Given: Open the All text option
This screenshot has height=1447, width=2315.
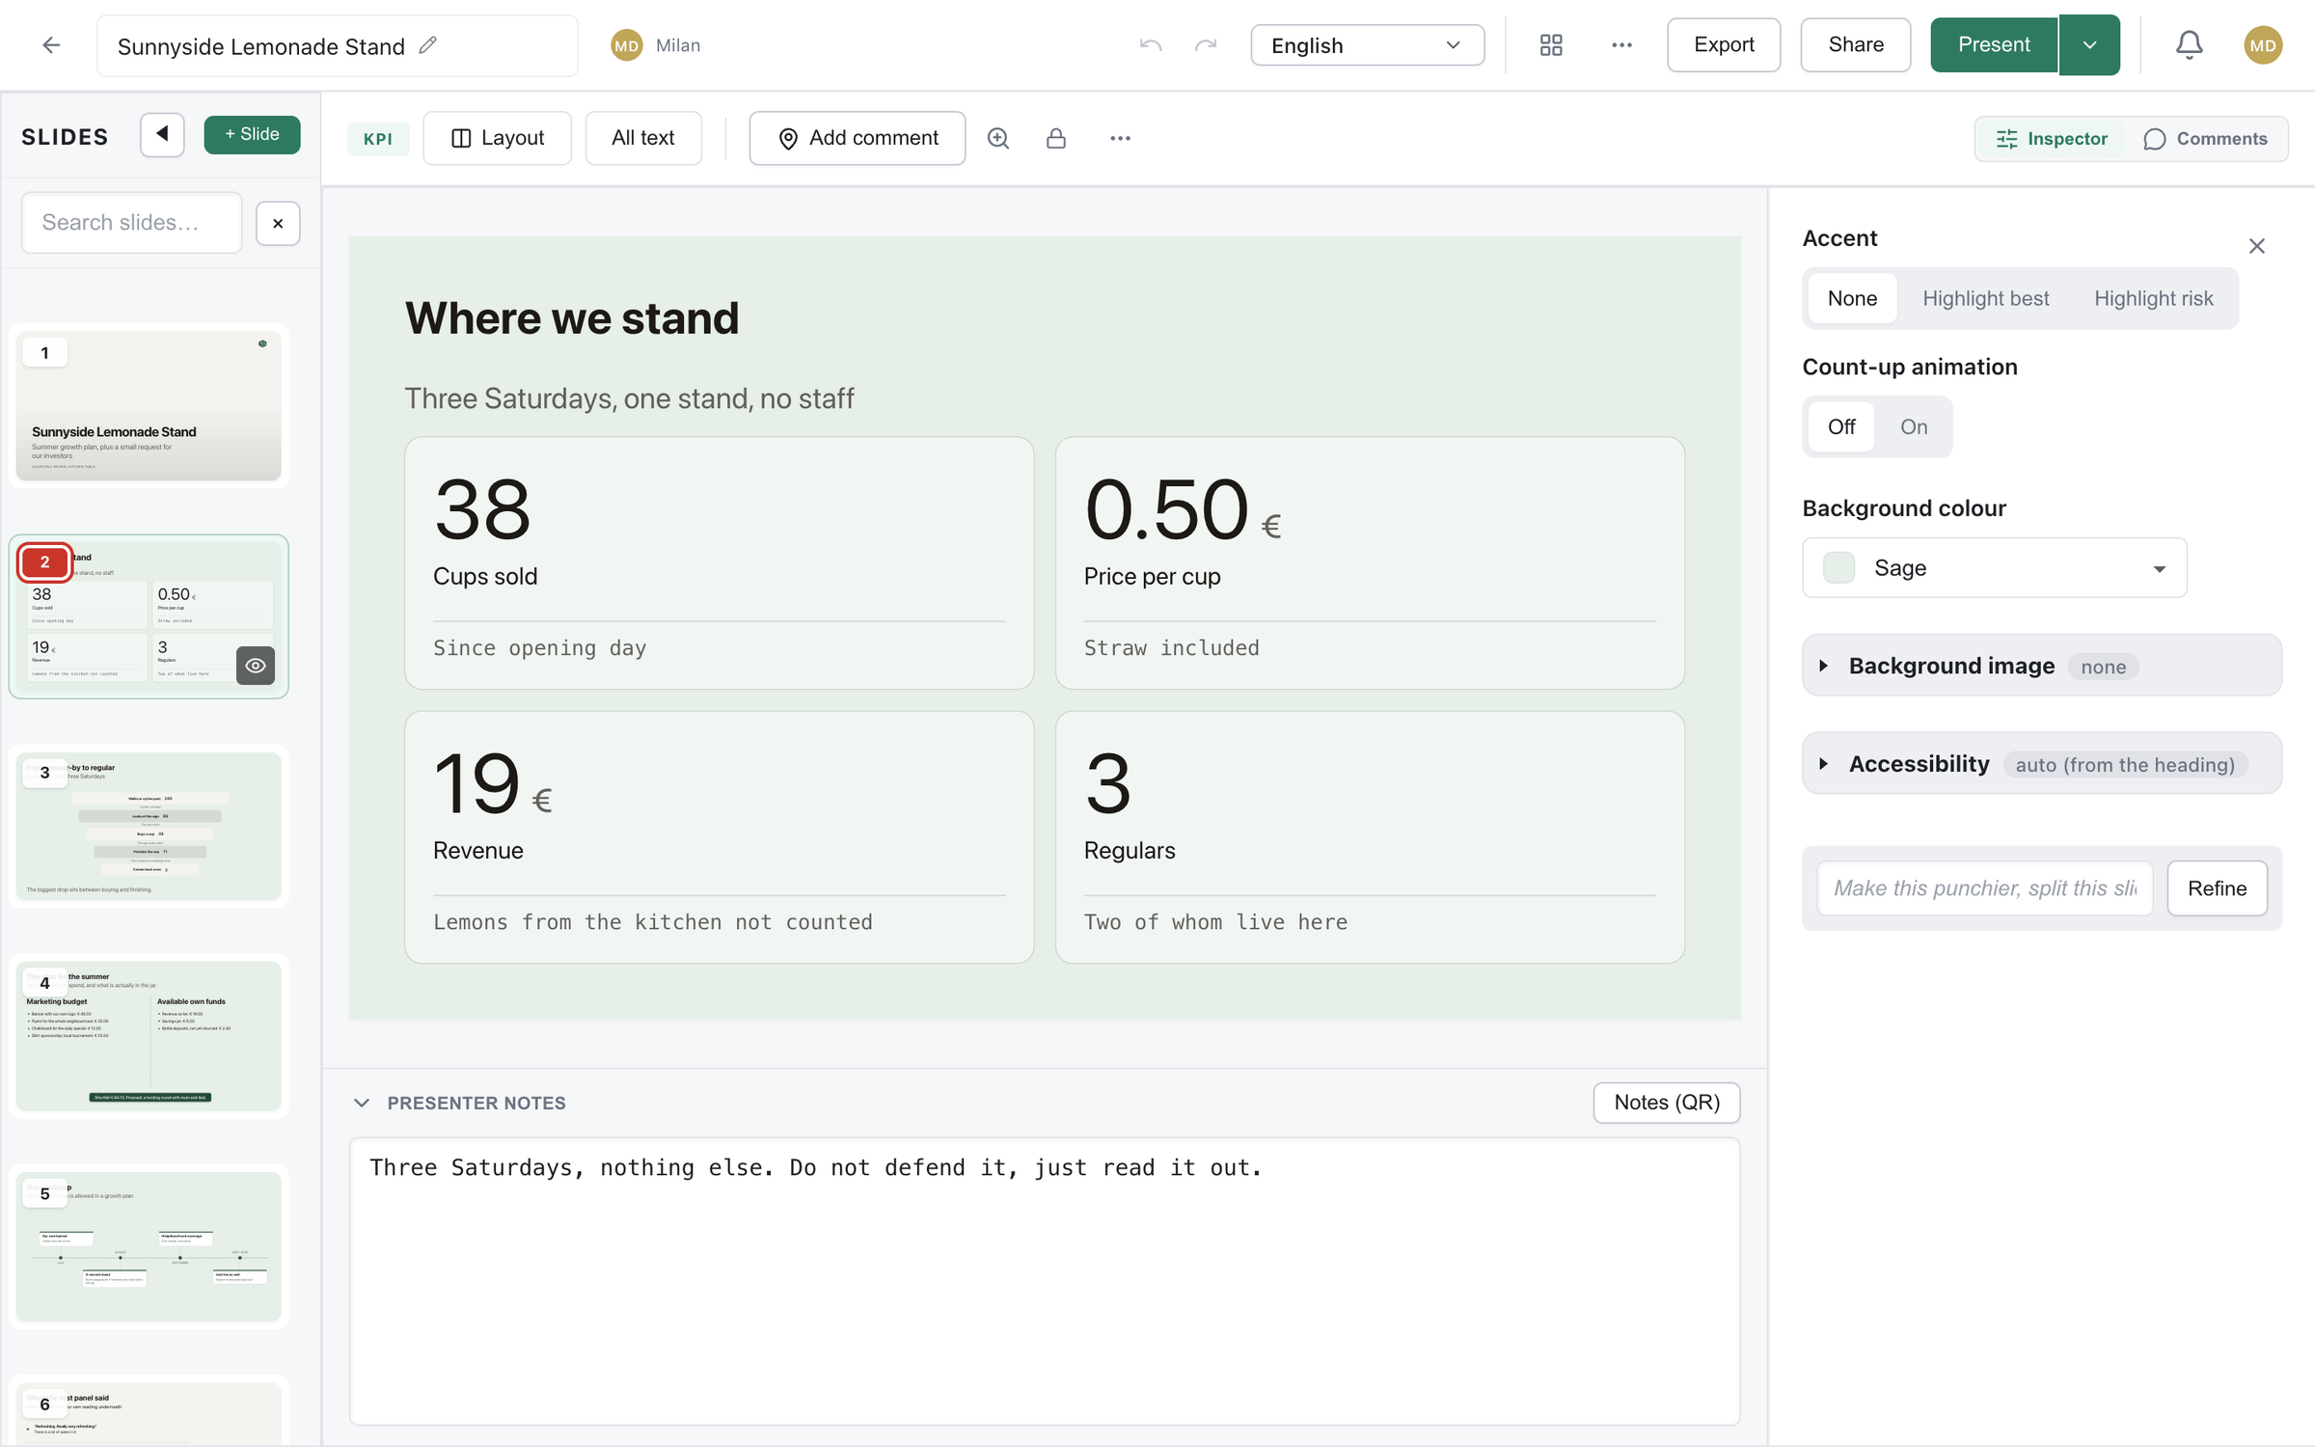Looking at the screenshot, I should 642,139.
